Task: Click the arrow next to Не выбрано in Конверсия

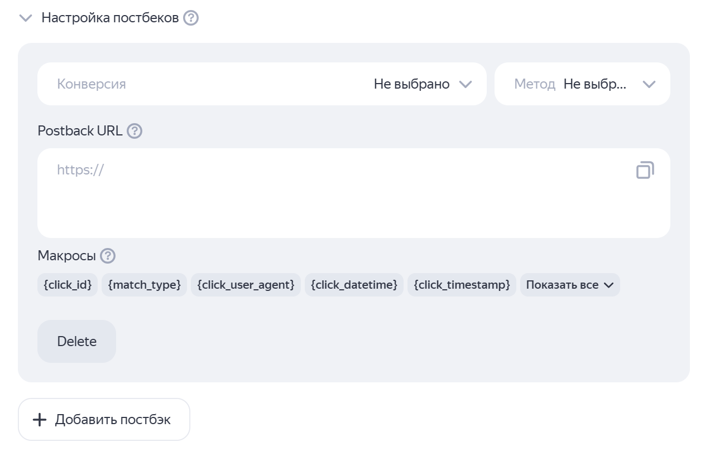Action: pos(465,84)
